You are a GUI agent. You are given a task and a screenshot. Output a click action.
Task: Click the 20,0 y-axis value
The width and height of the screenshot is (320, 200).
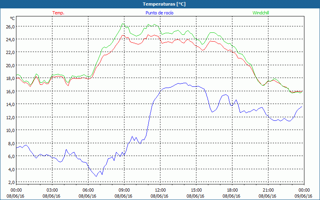[x=10, y=66]
